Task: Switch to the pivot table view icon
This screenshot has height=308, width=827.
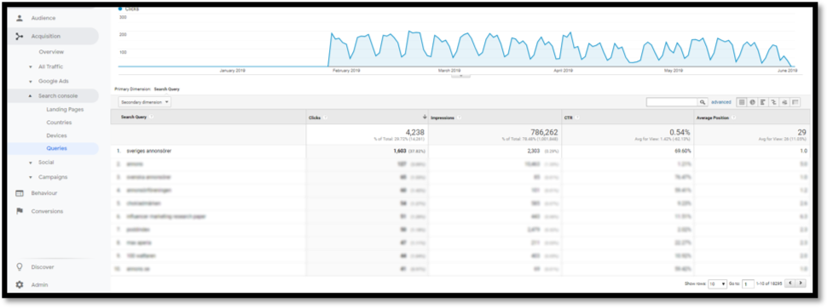Action: pos(795,102)
